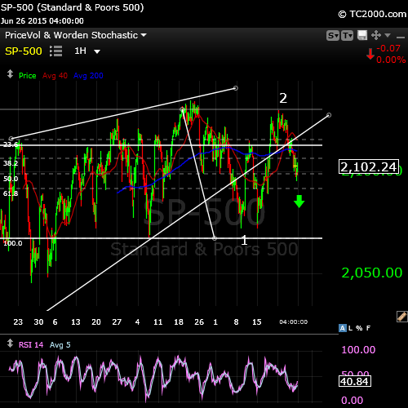Click the wave label 2 annotation
Viewport: 408px width, 408px height.
(x=283, y=98)
